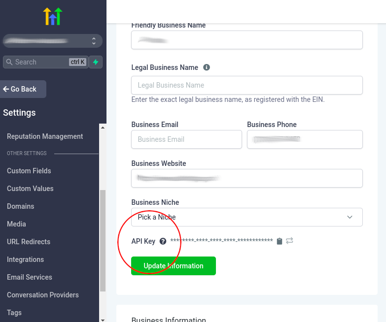This screenshot has width=386, height=322.
Task: Click the EIN helper text line
Action: click(228, 99)
